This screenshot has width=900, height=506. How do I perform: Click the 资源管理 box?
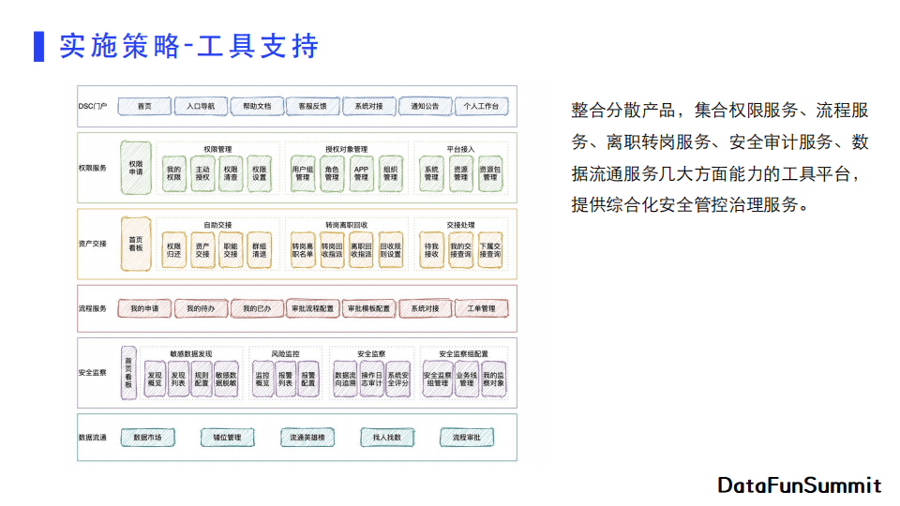click(x=461, y=173)
